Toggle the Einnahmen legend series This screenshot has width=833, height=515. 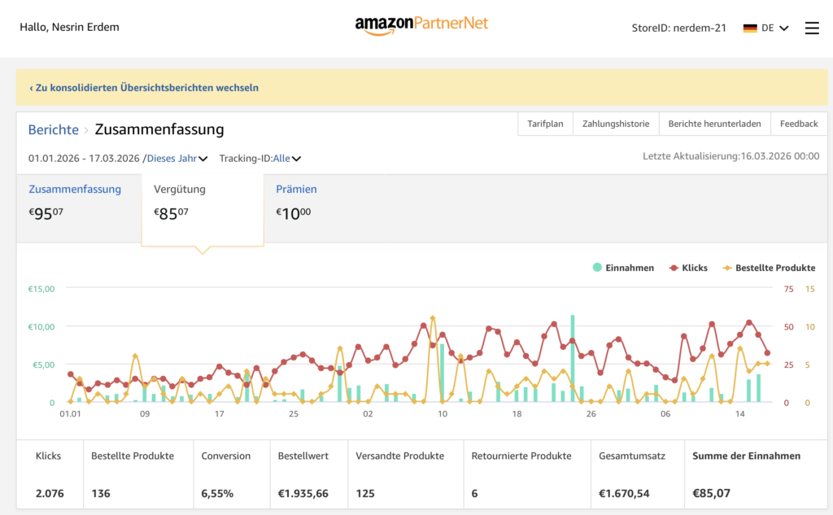tap(623, 268)
